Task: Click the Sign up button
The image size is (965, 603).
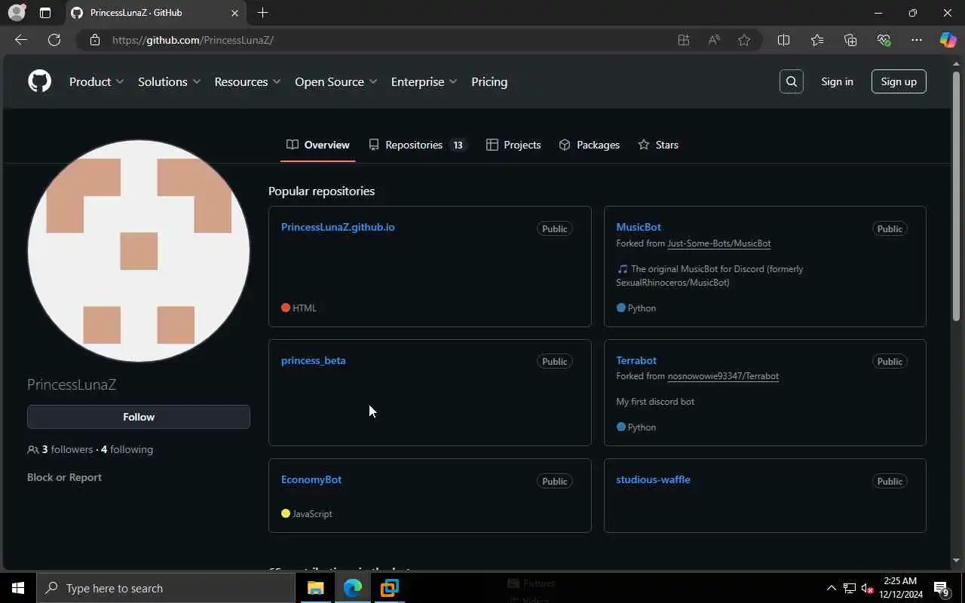Action: 899,81
